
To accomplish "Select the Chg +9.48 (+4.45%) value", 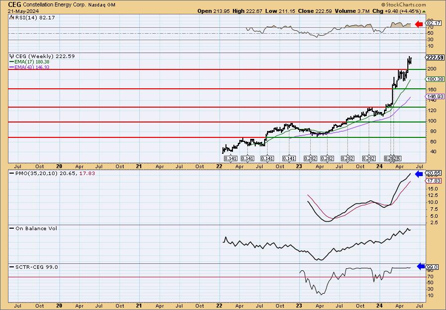I will click(396, 11).
